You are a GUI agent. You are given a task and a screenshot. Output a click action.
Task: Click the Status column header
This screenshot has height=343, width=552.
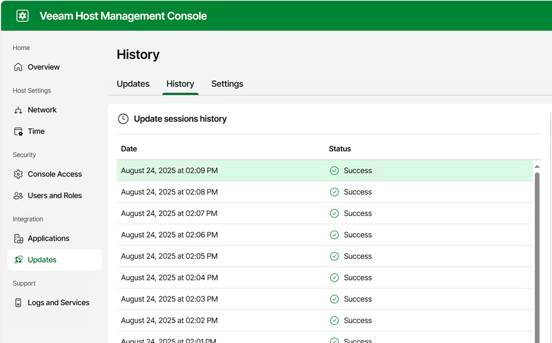point(340,149)
